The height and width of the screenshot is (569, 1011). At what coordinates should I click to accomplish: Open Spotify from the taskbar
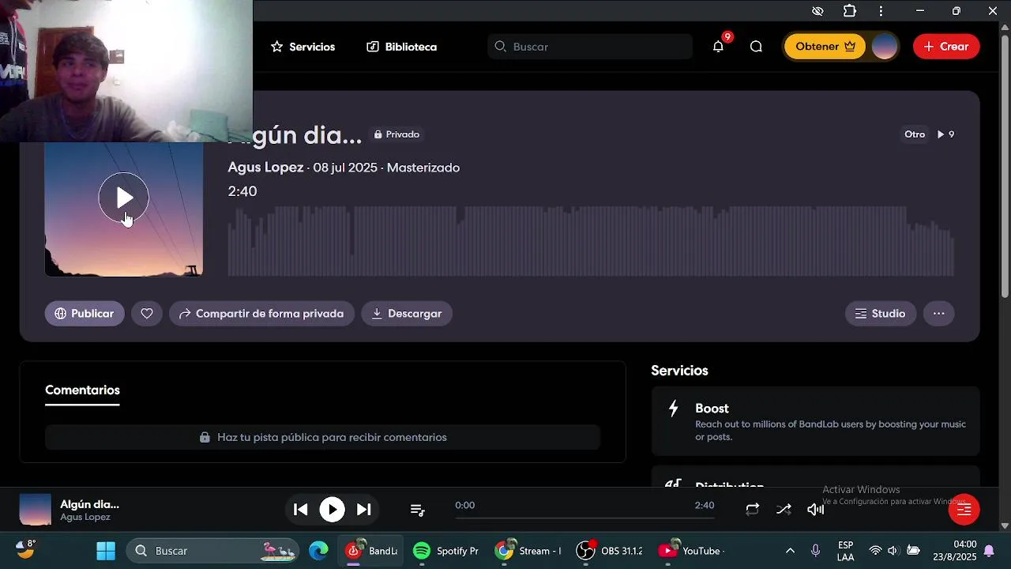pyautogui.click(x=445, y=551)
